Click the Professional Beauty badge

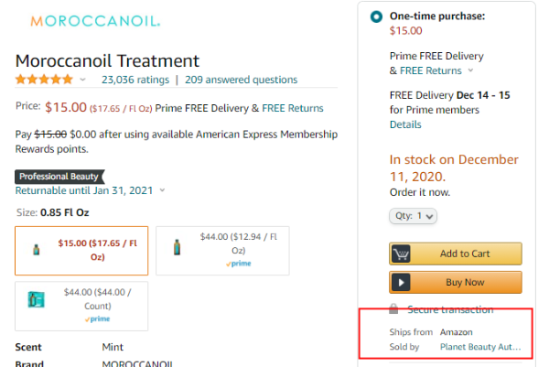pyautogui.click(x=59, y=176)
